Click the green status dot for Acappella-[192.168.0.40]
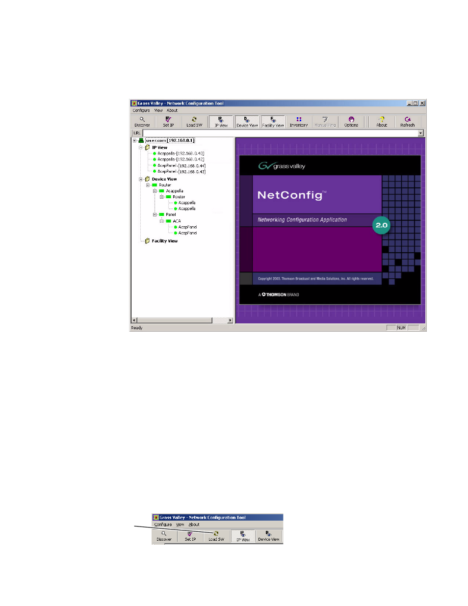 pos(155,154)
